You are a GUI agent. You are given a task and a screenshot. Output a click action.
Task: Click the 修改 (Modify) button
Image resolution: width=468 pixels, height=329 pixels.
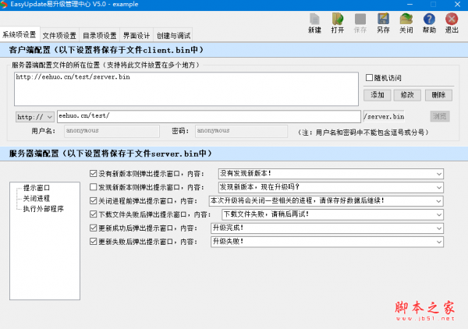[x=407, y=95]
